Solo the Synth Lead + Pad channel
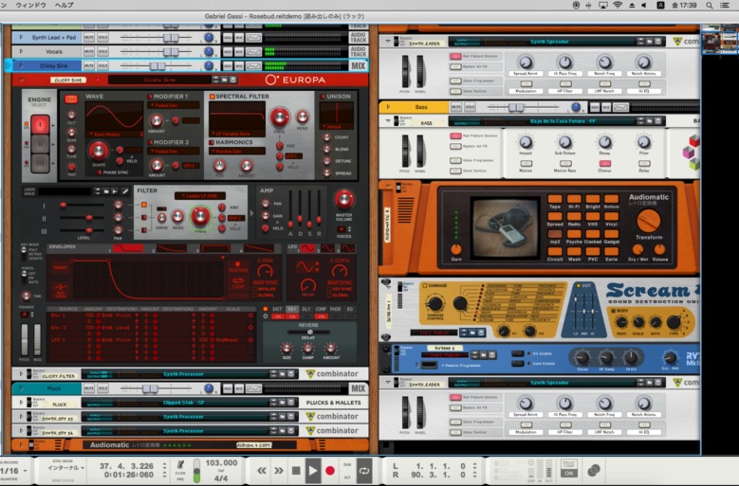The height and width of the screenshot is (486, 739). point(102,37)
